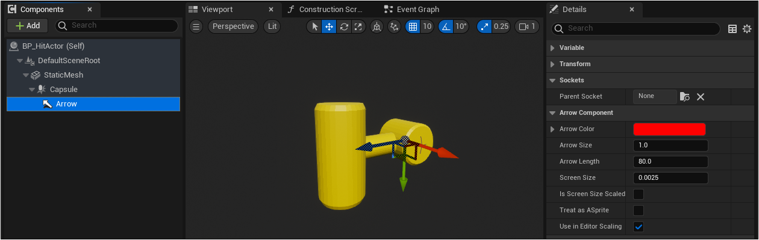Open the Details settings gear
Image resolution: width=759 pixels, height=240 pixels.
tap(747, 28)
